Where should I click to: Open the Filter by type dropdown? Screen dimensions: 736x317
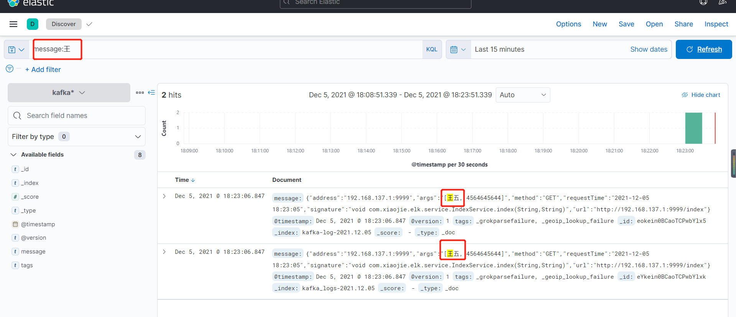[x=77, y=137]
